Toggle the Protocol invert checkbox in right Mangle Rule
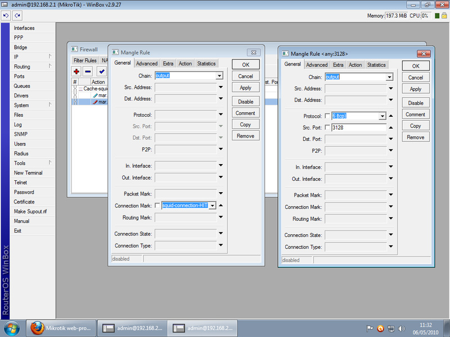Screen dimensions: 450x337 (x=327, y=116)
